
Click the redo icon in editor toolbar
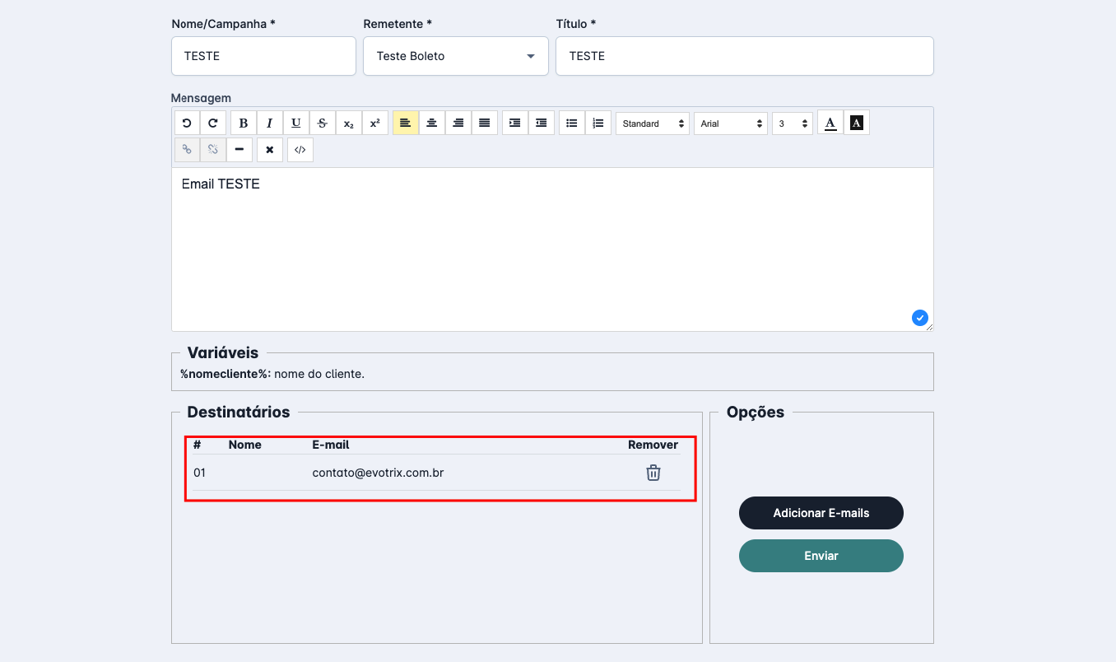click(x=213, y=124)
